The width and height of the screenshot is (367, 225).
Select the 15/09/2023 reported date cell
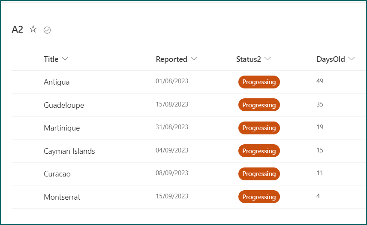tap(172, 196)
